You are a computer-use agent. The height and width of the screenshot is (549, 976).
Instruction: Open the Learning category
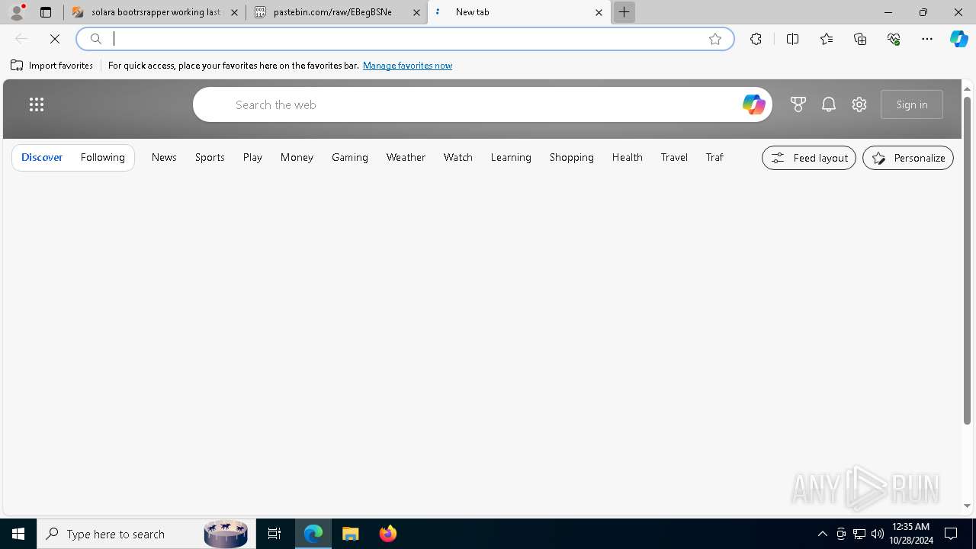511,157
